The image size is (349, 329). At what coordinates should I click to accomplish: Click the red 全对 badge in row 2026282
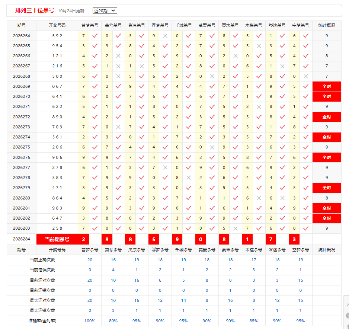[x=327, y=218]
